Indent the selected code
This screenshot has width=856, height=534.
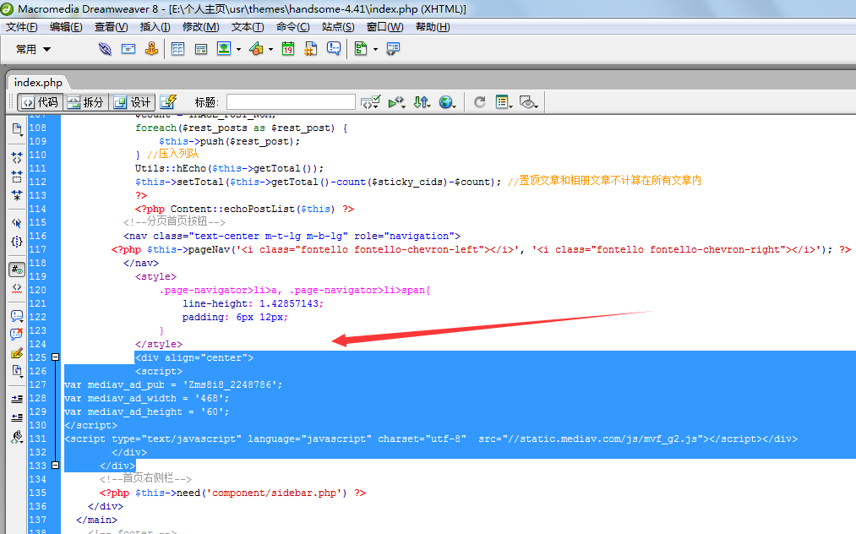[17, 399]
